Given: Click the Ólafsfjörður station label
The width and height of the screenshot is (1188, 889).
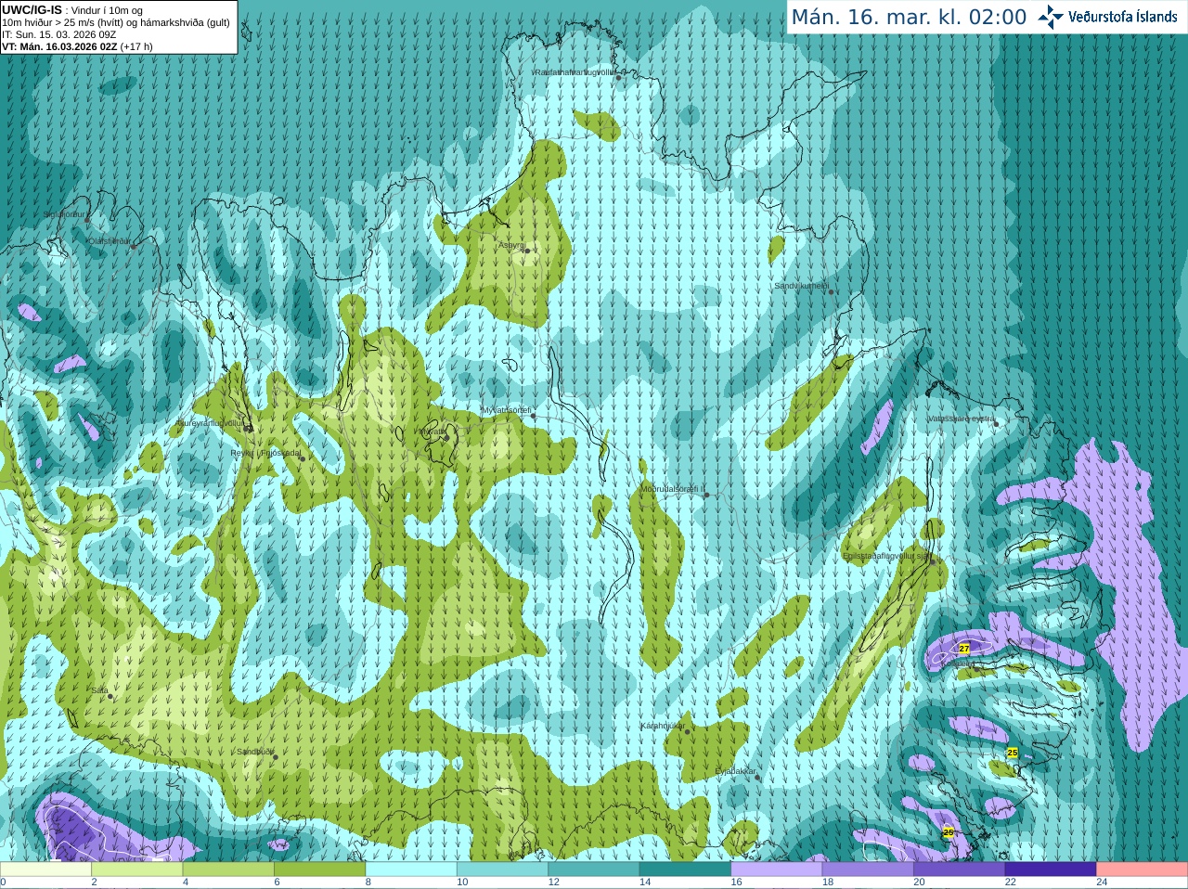Looking at the screenshot, I should (x=110, y=240).
